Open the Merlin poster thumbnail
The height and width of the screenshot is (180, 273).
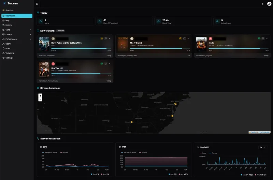point(201,44)
